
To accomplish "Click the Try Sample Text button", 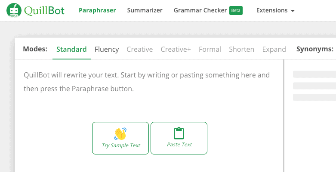I will [x=120, y=138].
